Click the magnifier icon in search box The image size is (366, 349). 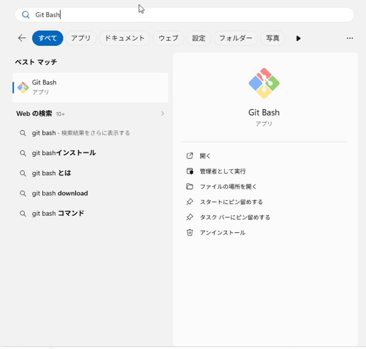pos(25,15)
